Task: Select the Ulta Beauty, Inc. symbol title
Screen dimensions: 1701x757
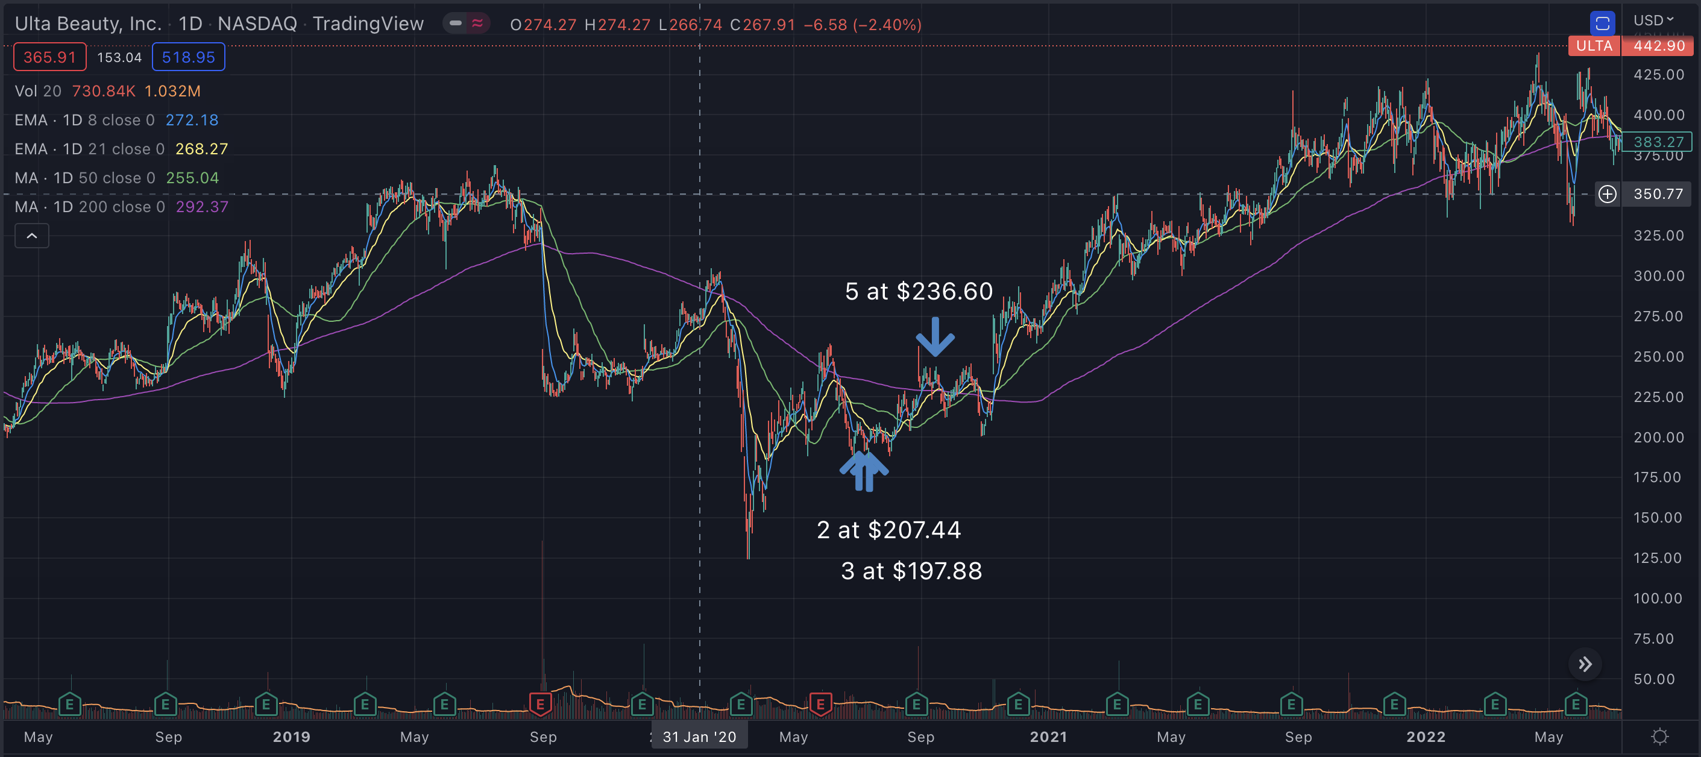Action: [88, 24]
